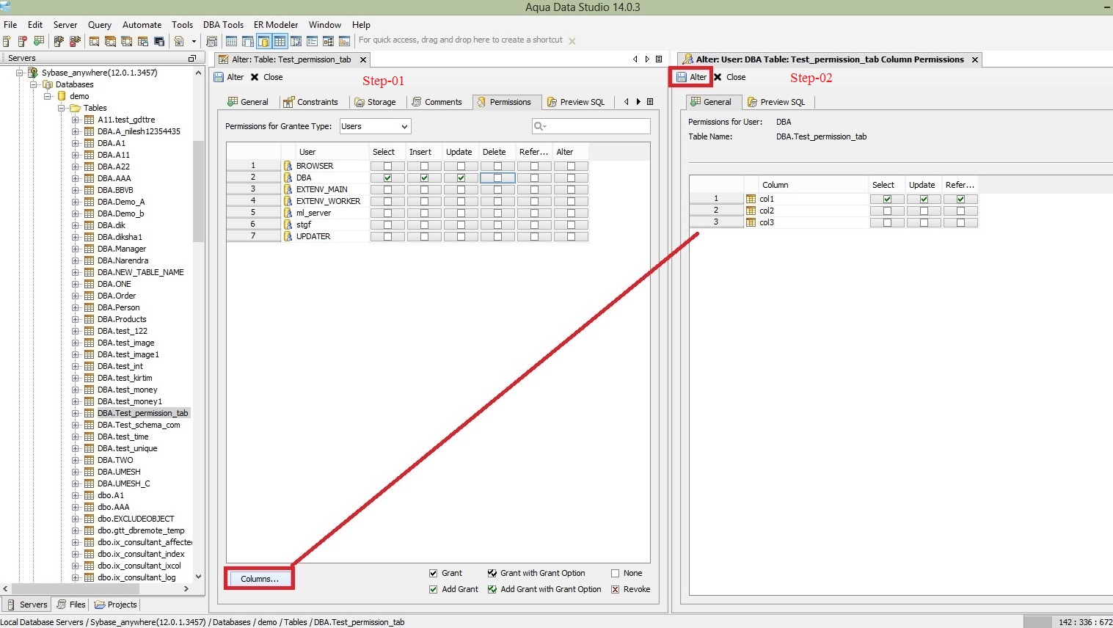Screen dimensions: 1113x628
Task: Click the table icon beside DBA.Person
Action: 90,307
